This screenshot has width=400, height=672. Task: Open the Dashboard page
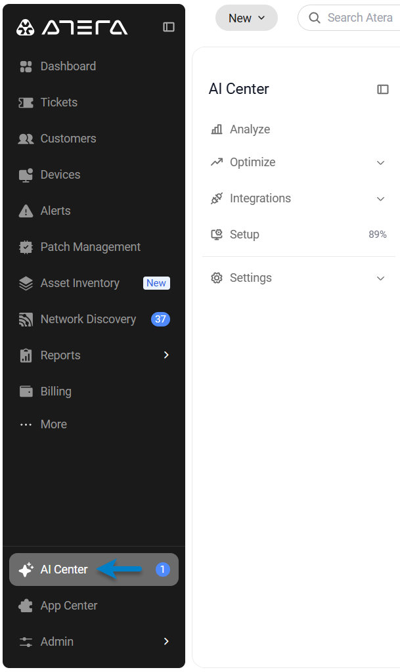coord(68,66)
